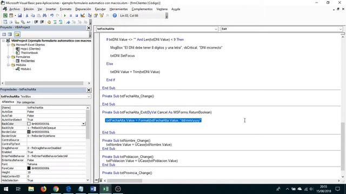This screenshot has width=346, height=194.
Task: Click the blue Help question mark icon
Action: click(x=115, y=16)
